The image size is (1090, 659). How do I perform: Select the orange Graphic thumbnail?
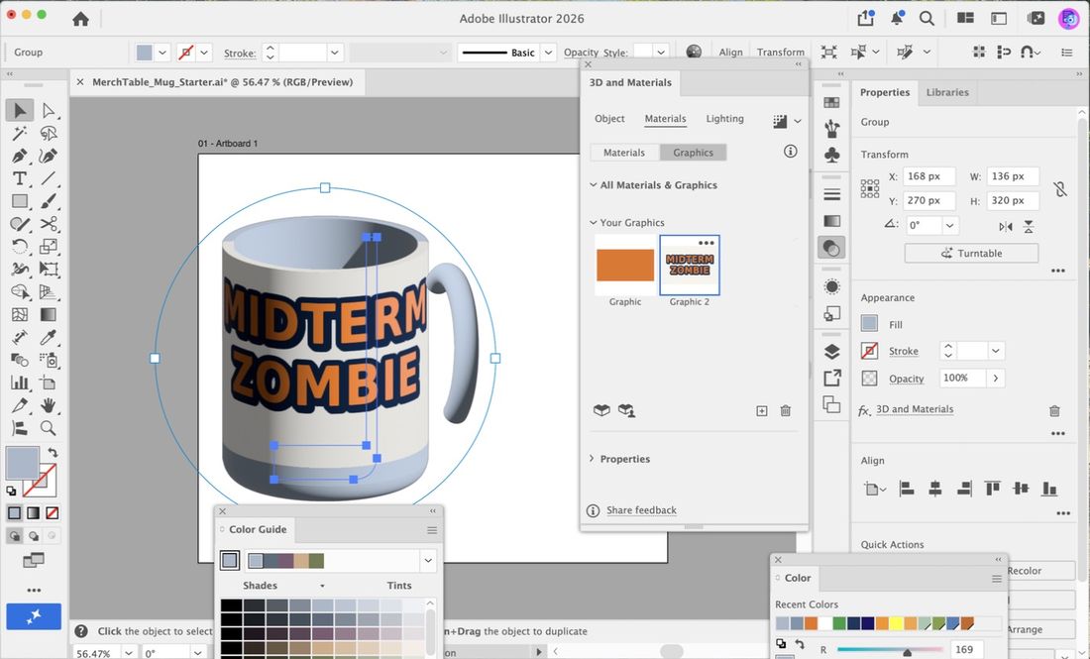[x=625, y=265]
